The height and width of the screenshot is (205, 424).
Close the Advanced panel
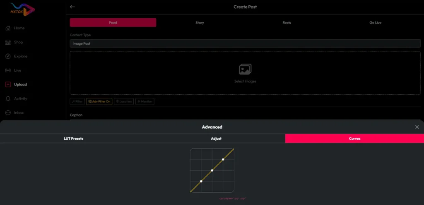click(x=417, y=127)
